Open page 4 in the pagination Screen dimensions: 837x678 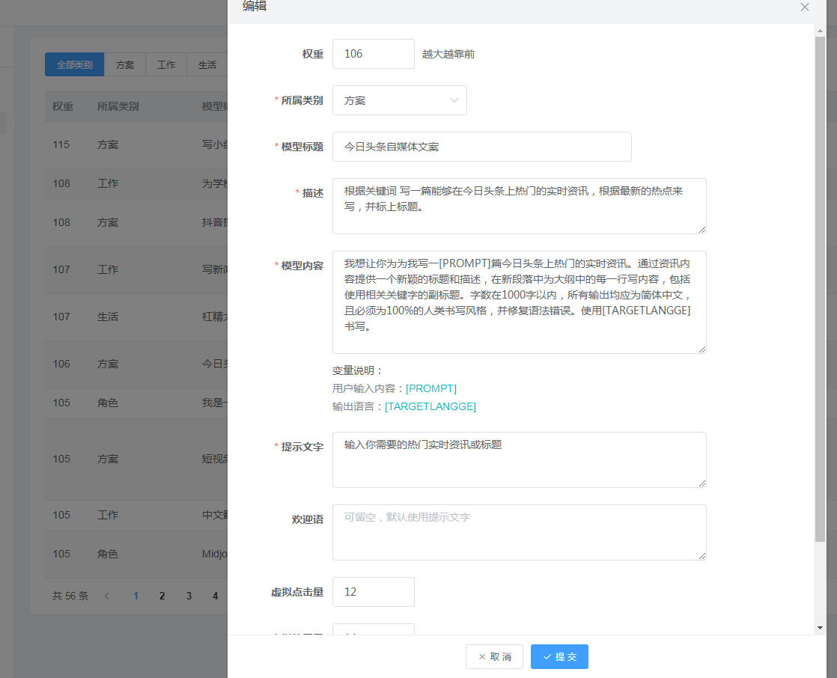click(215, 595)
